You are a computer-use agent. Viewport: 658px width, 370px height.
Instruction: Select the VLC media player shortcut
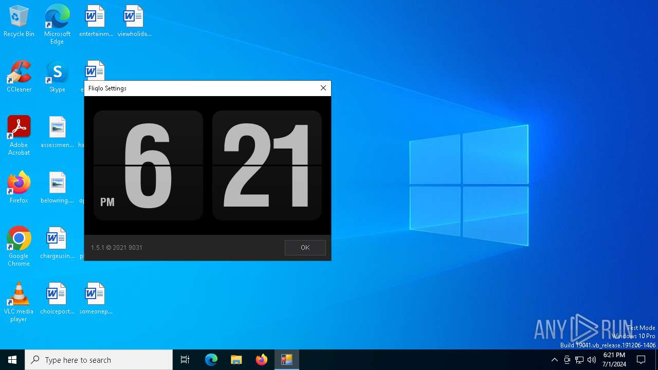19,302
